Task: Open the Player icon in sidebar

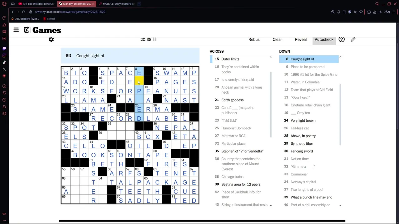Action: [4, 86]
